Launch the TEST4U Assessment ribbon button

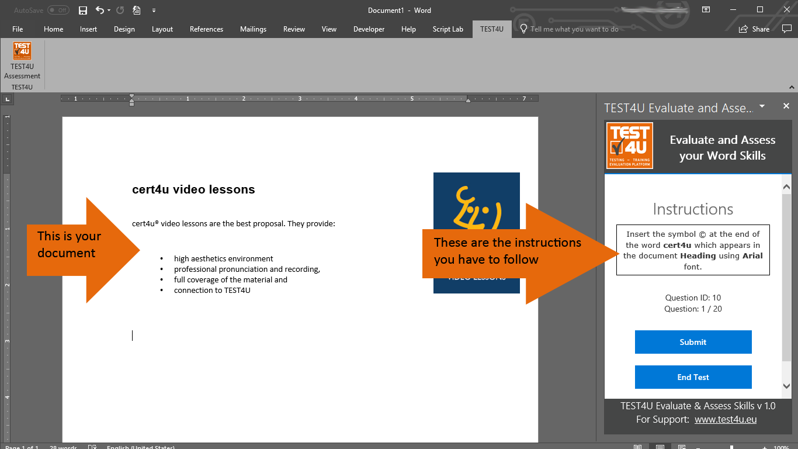click(x=22, y=61)
